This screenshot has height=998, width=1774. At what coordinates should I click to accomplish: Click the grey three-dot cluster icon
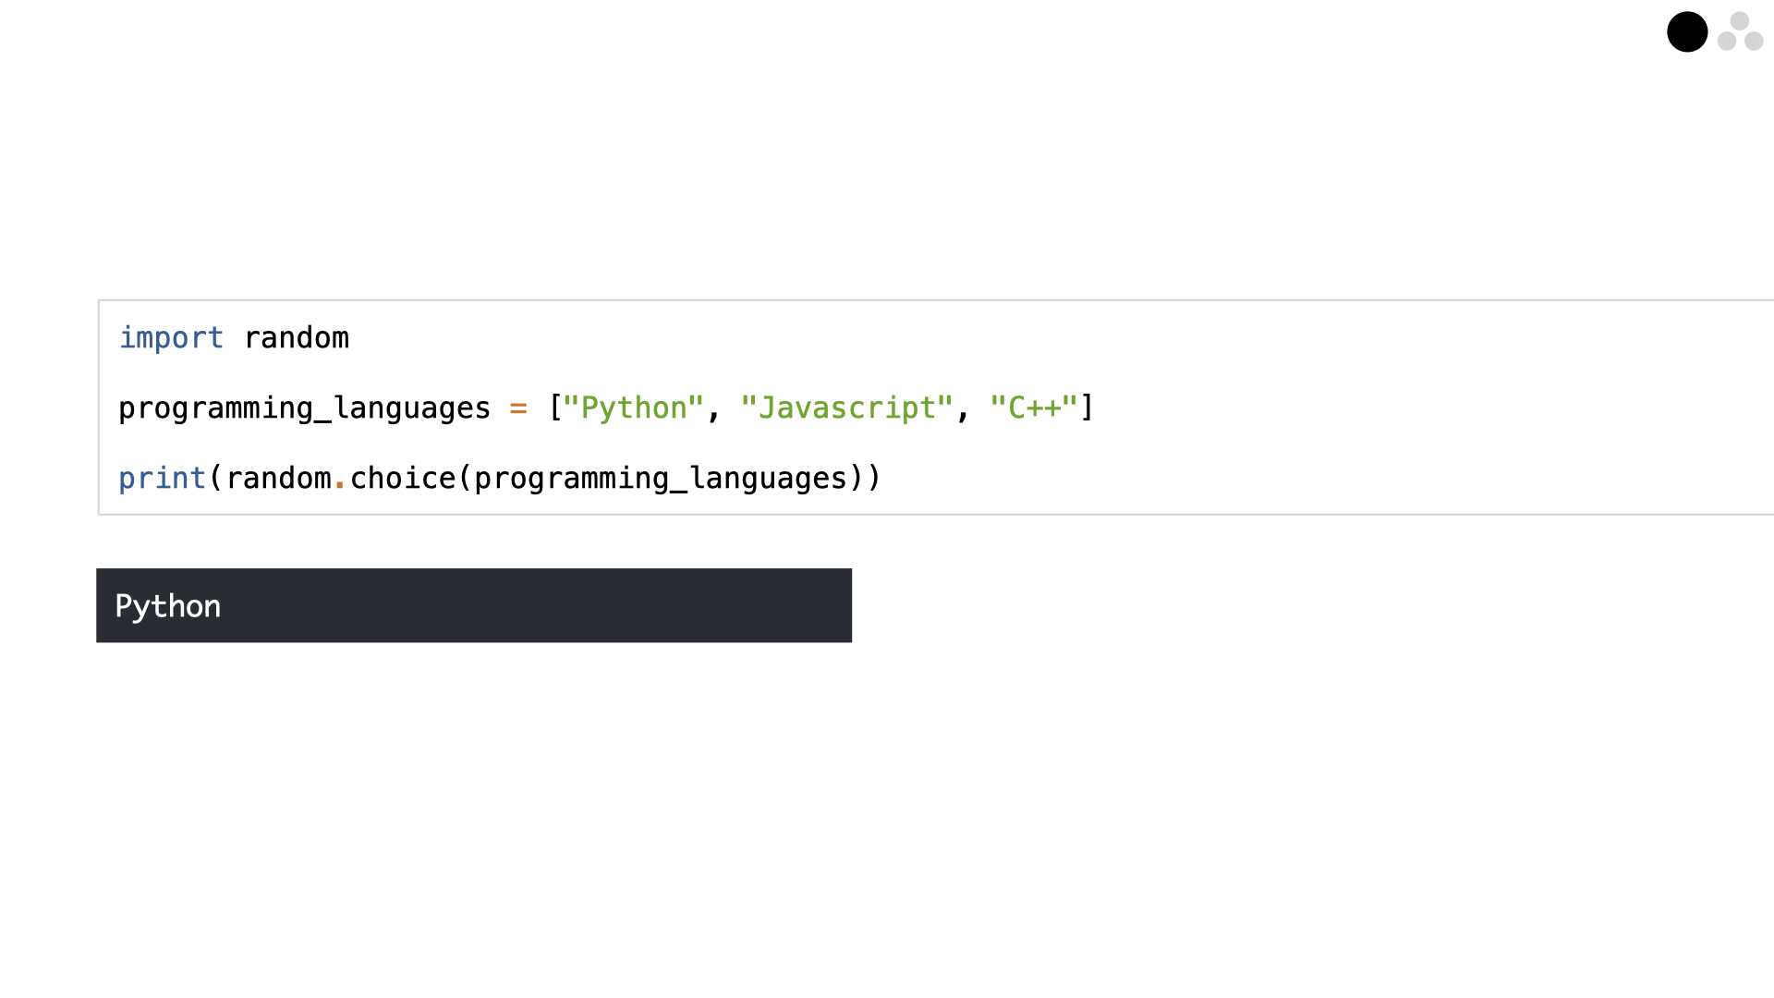pos(1741,31)
